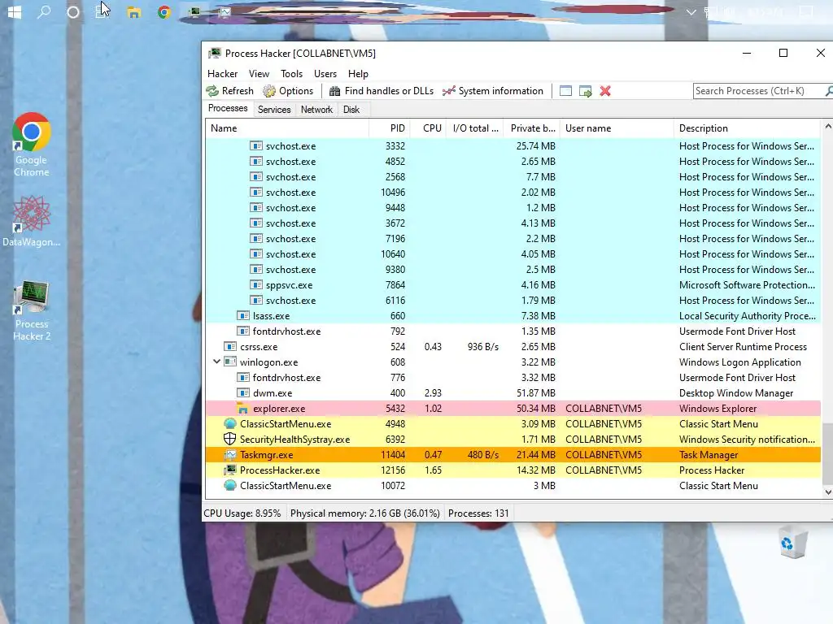Select the csrss.exe process icon
Screen dimensions: 833x624
(x=230, y=346)
